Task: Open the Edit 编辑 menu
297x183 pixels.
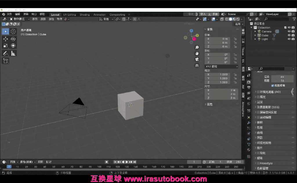Action: [x=18, y=14]
